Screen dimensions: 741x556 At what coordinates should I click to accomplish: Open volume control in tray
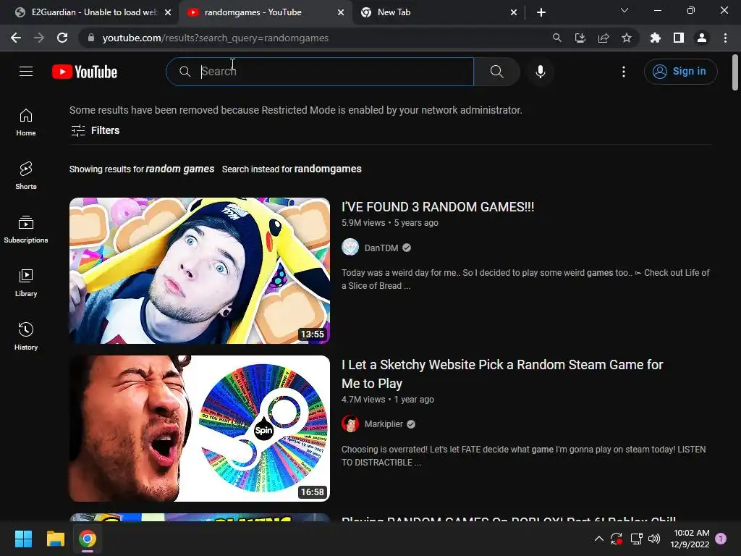click(654, 539)
